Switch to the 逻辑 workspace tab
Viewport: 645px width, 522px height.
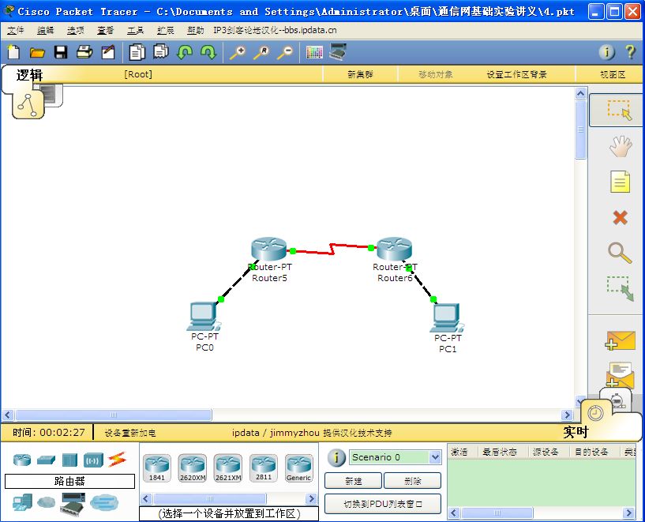tap(29, 75)
